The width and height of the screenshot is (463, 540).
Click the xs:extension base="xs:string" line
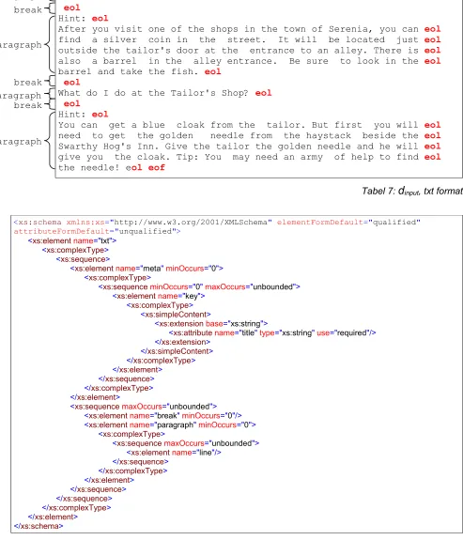[x=211, y=324]
